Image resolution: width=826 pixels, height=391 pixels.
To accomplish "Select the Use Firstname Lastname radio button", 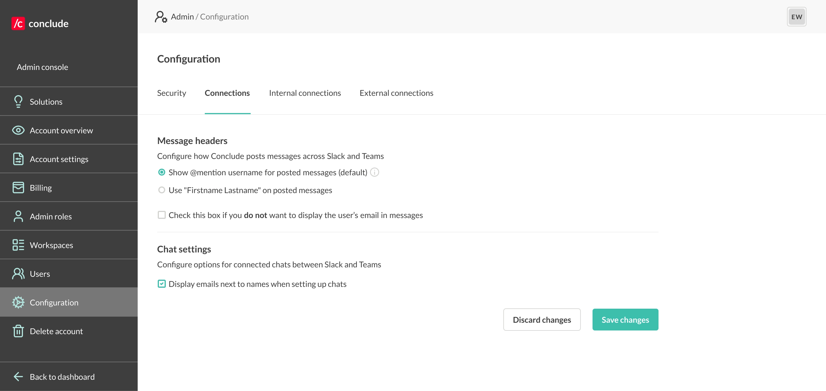I will tap(161, 190).
